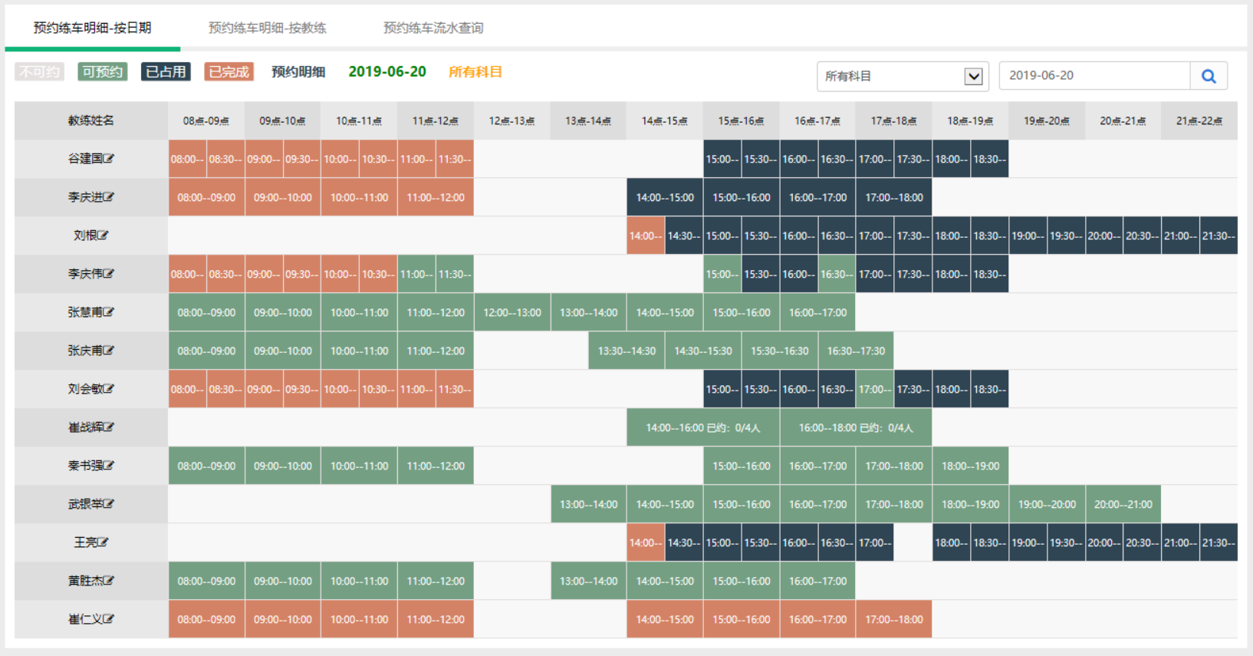
Task: Click 刘会敏's 15:00-- occupied slot
Action: pyautogui.click(x=722, y=389)
